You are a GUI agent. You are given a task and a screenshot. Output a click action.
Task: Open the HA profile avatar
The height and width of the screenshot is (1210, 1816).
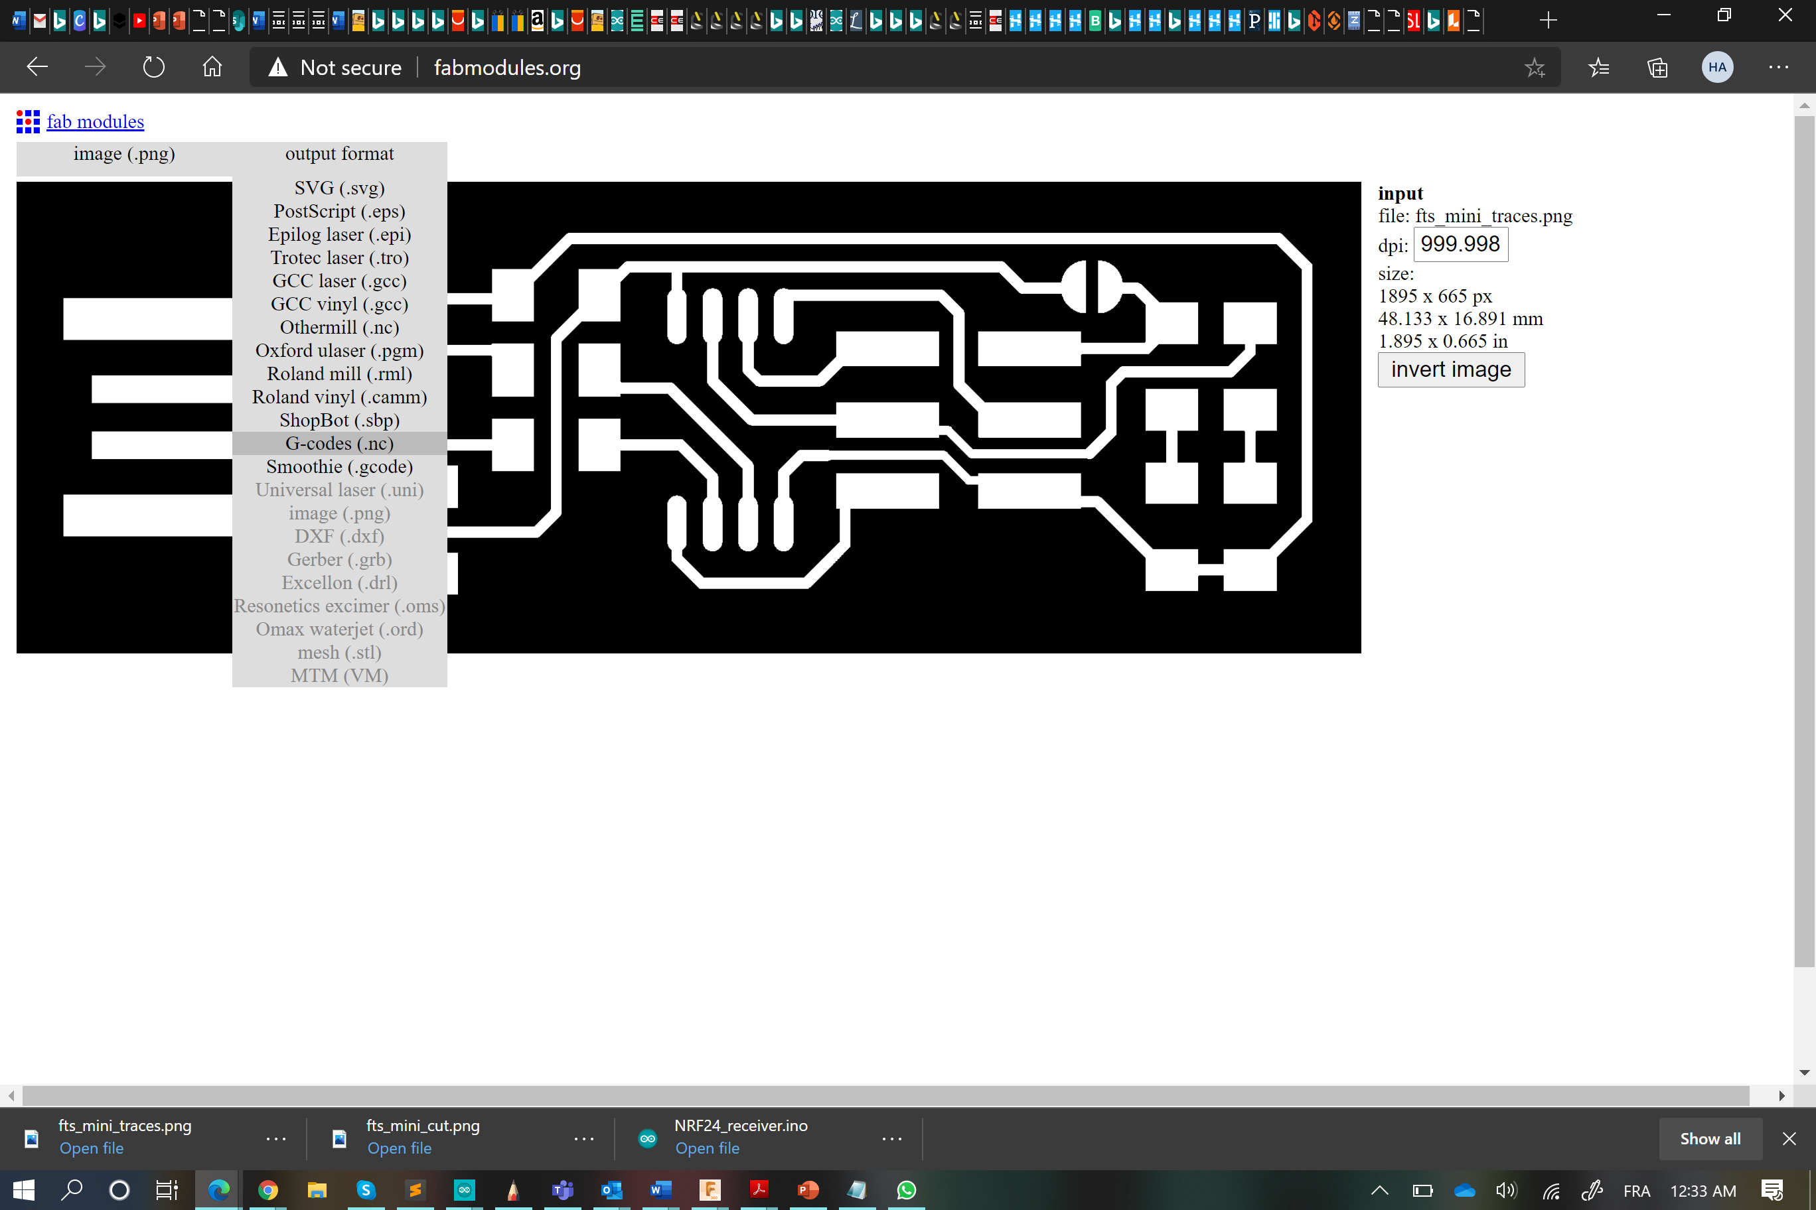coord(1716,67)
